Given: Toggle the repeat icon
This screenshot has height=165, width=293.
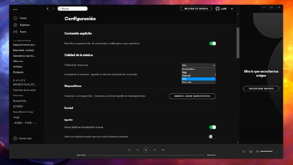Looking at the screenshot, I should [x=163, y=150].
